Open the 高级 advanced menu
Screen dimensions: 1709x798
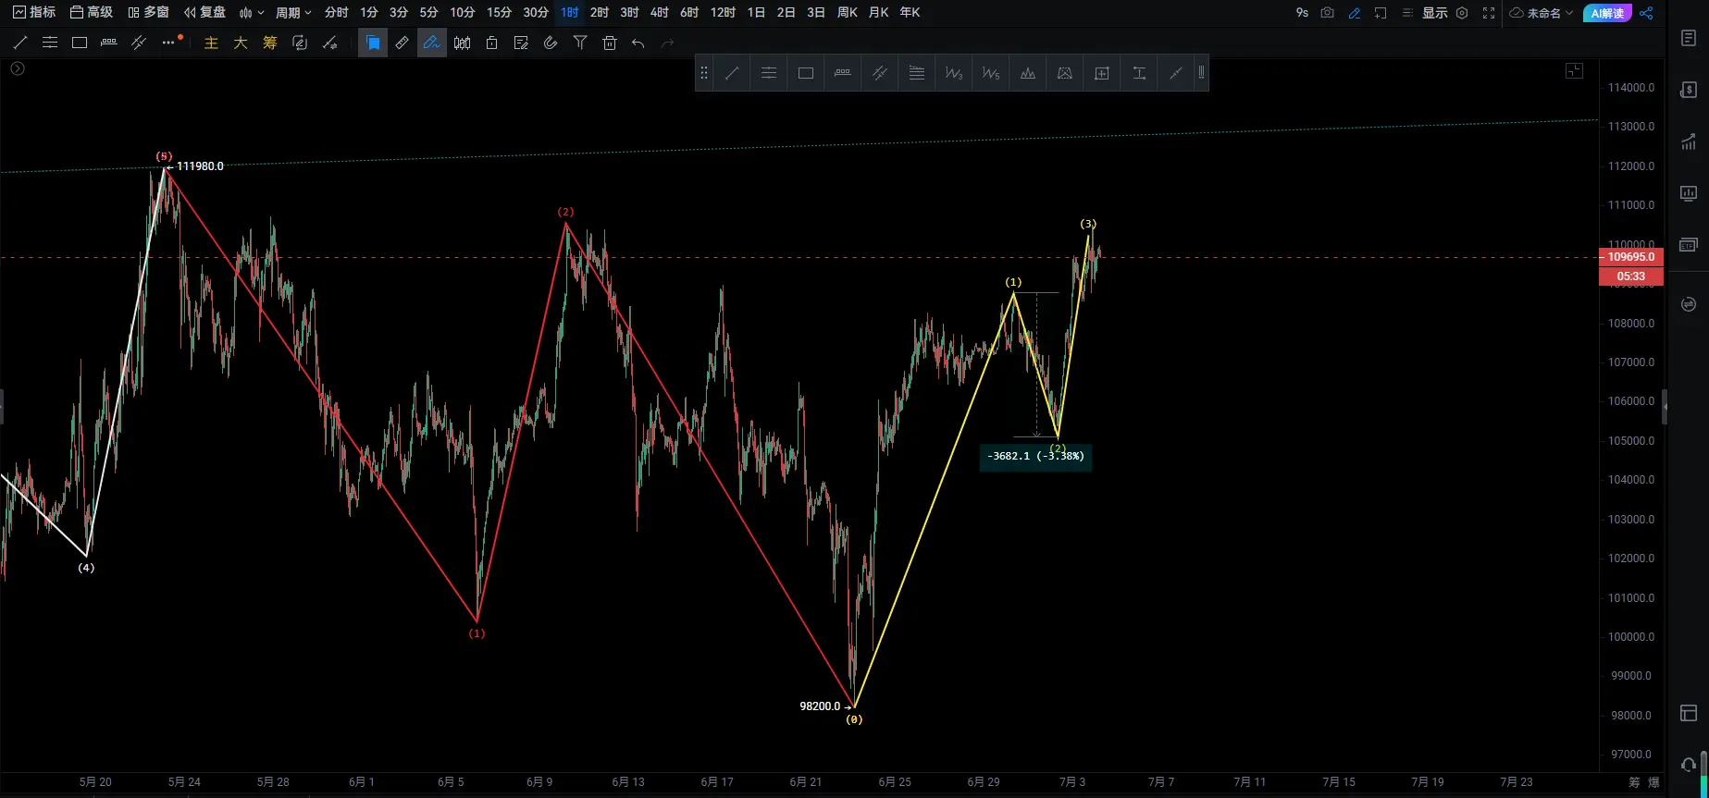[x=92, y=12]
